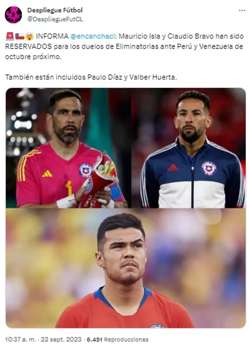Image resolution: width=249 pixels, height=349 pixels.
Task: Click the Adidas logo on pink jersey
Action: (47, 173)
